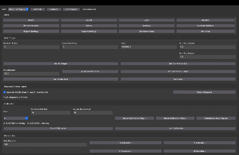Focus the Acceleration input field
239x155 pixels.
[31, 73]
